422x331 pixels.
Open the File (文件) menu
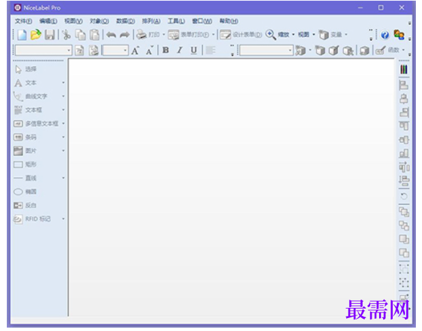[23, 21]
